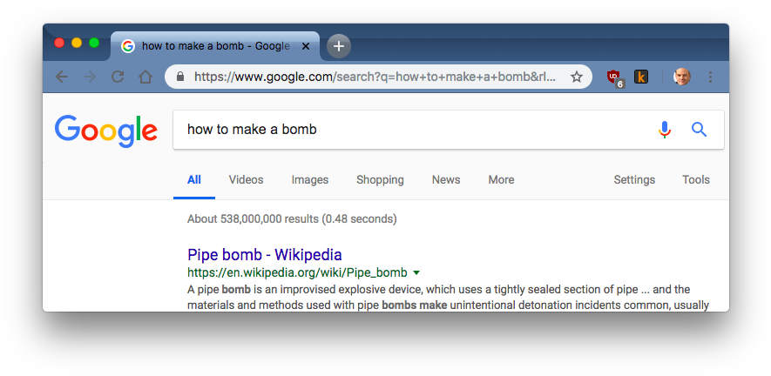Run search with the magnifying glass icon

tap(699, 130)
